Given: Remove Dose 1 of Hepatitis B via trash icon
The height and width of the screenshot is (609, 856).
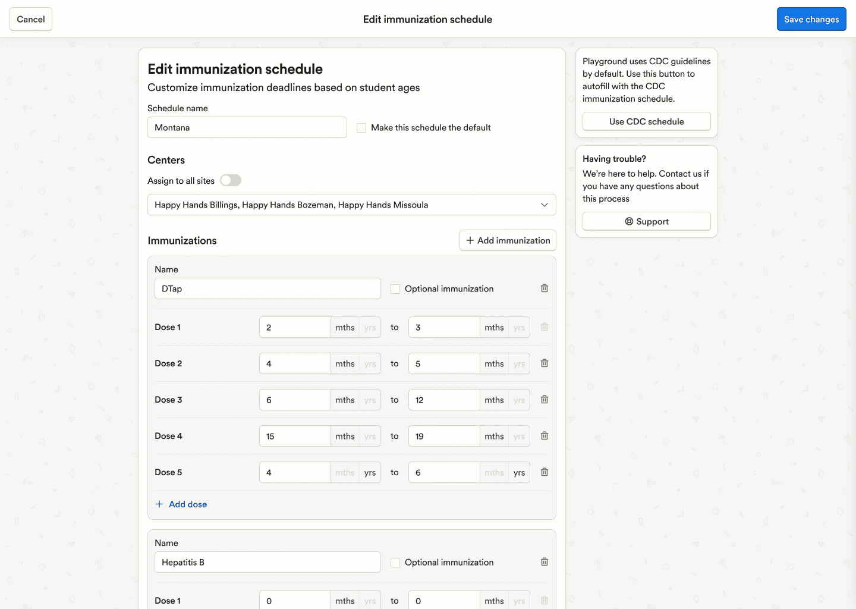Looking at the screenshot, I should (544, 600).
